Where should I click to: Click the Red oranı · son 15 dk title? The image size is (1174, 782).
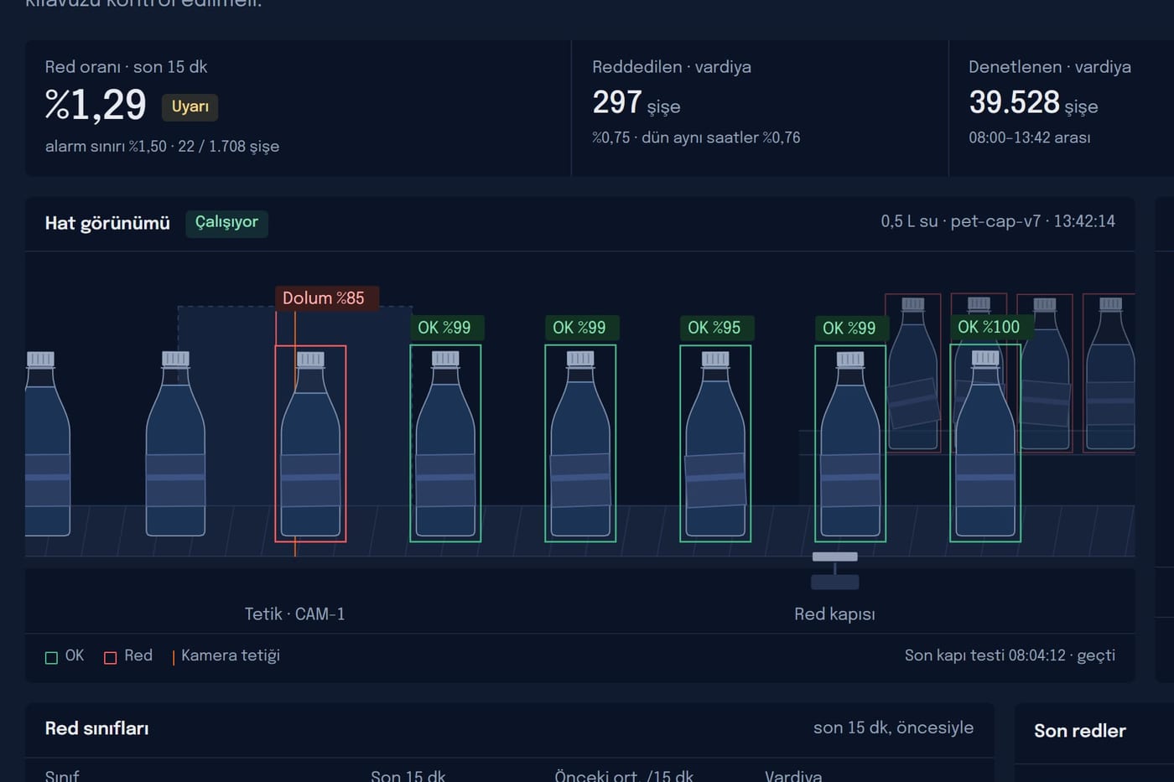pyautogui.click(x=126, y=67)
